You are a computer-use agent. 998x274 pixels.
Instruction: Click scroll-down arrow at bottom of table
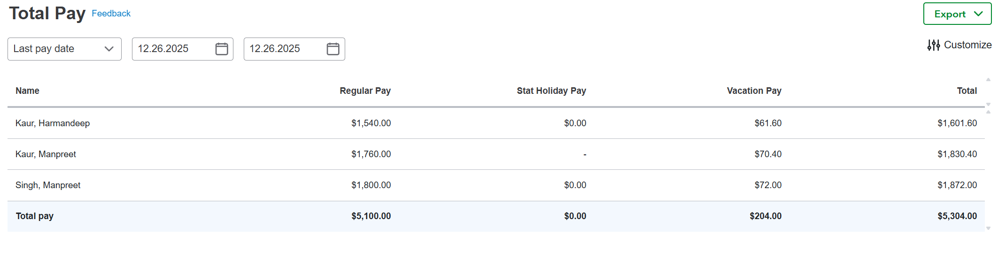point(988,228)
